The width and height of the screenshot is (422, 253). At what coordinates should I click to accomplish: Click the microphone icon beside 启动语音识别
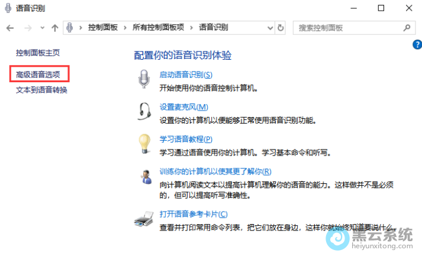click(x=144, y=79)
